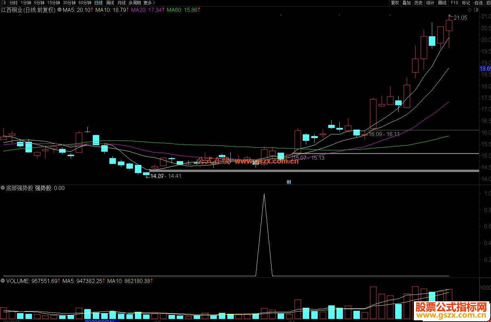Switch to 月线 monthly chart
This screenshot has width=491, height=322.
click(121, 3)
